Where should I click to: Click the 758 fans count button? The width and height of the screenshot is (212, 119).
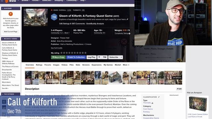click(104, 57)
